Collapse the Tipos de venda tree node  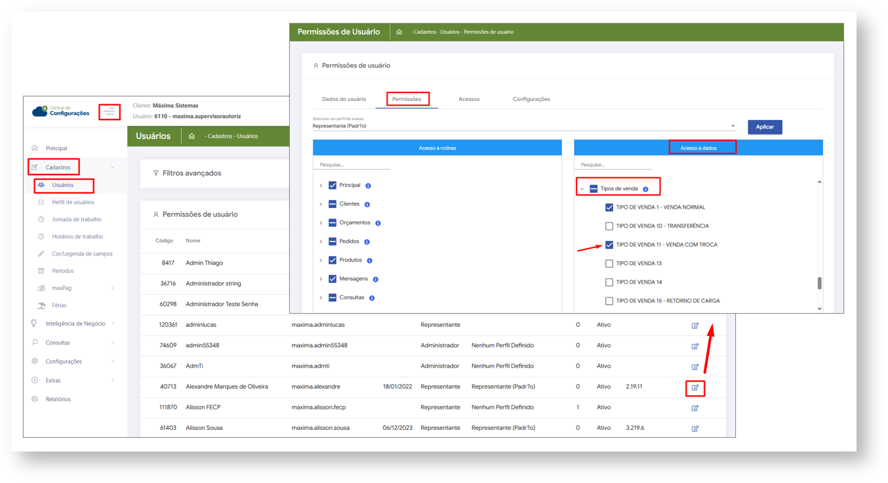[x=582, y=189]
